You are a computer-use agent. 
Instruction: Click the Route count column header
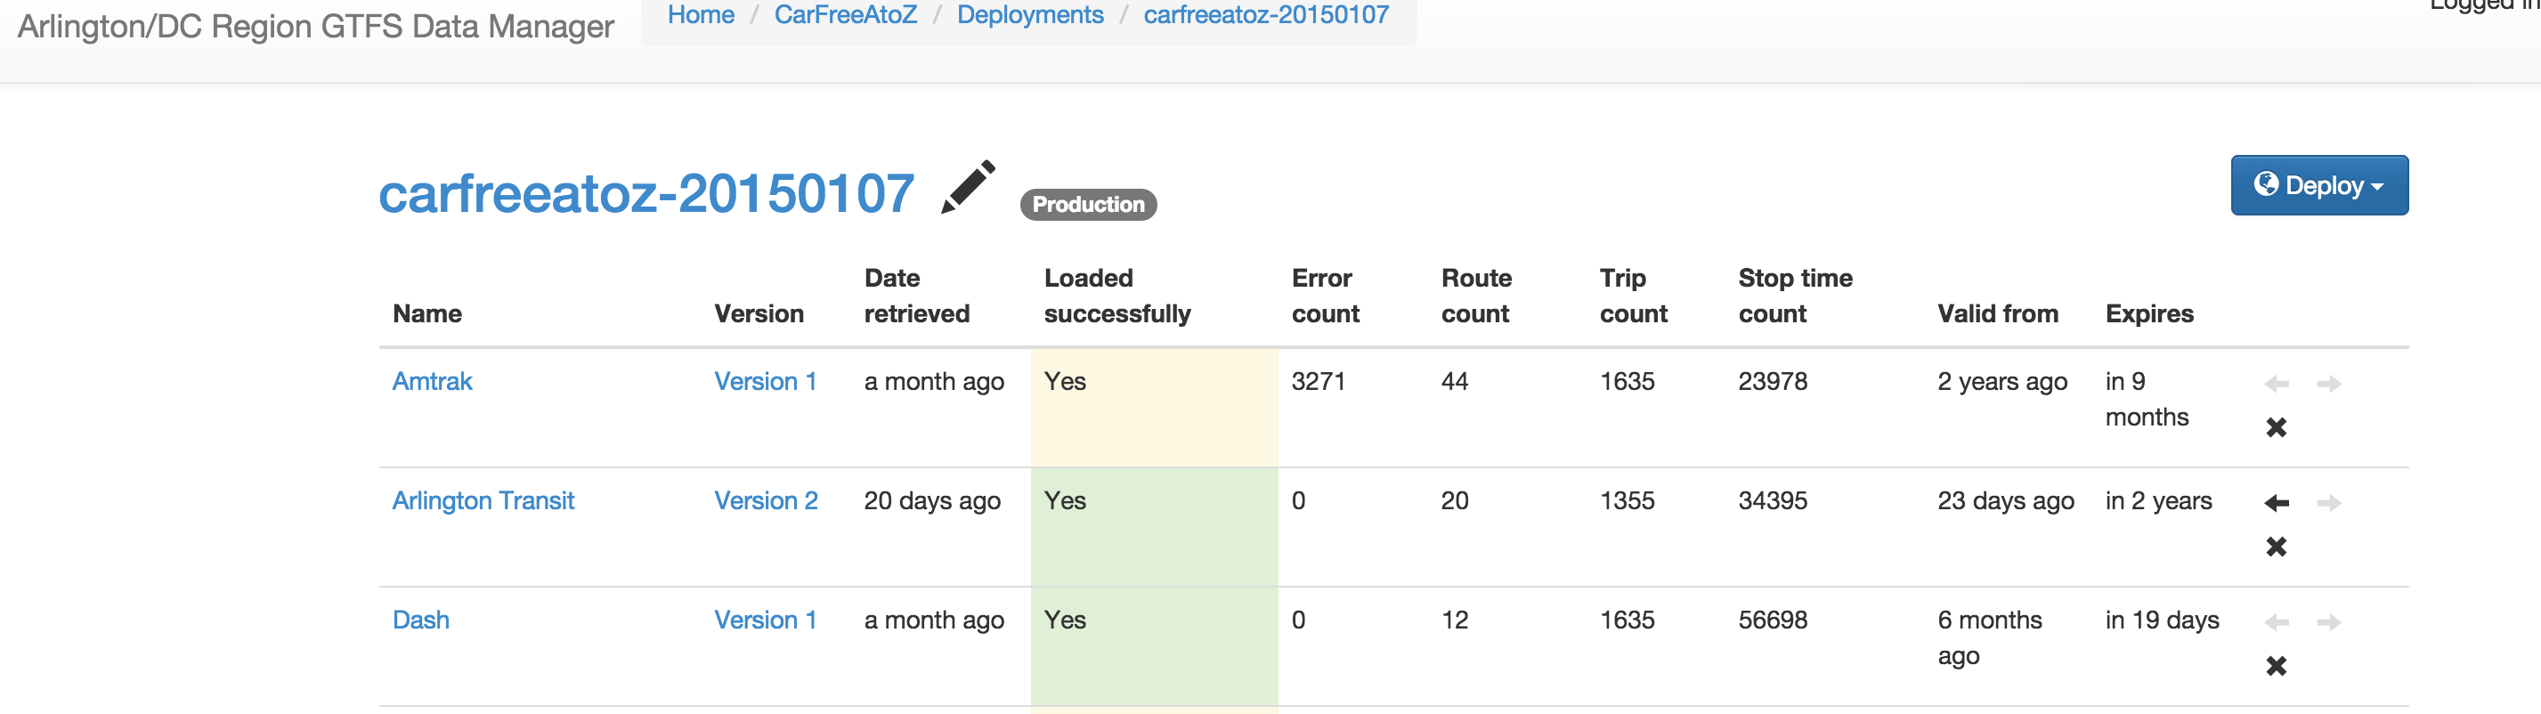(x=1475, y=296)
